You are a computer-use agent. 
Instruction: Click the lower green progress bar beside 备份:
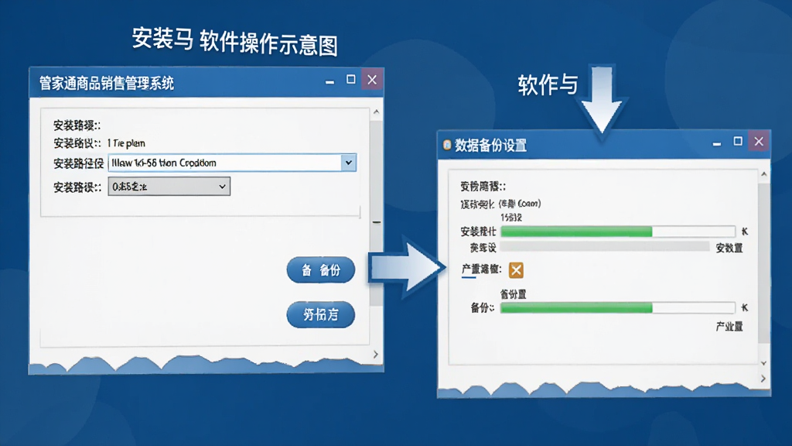pos(618,307)
